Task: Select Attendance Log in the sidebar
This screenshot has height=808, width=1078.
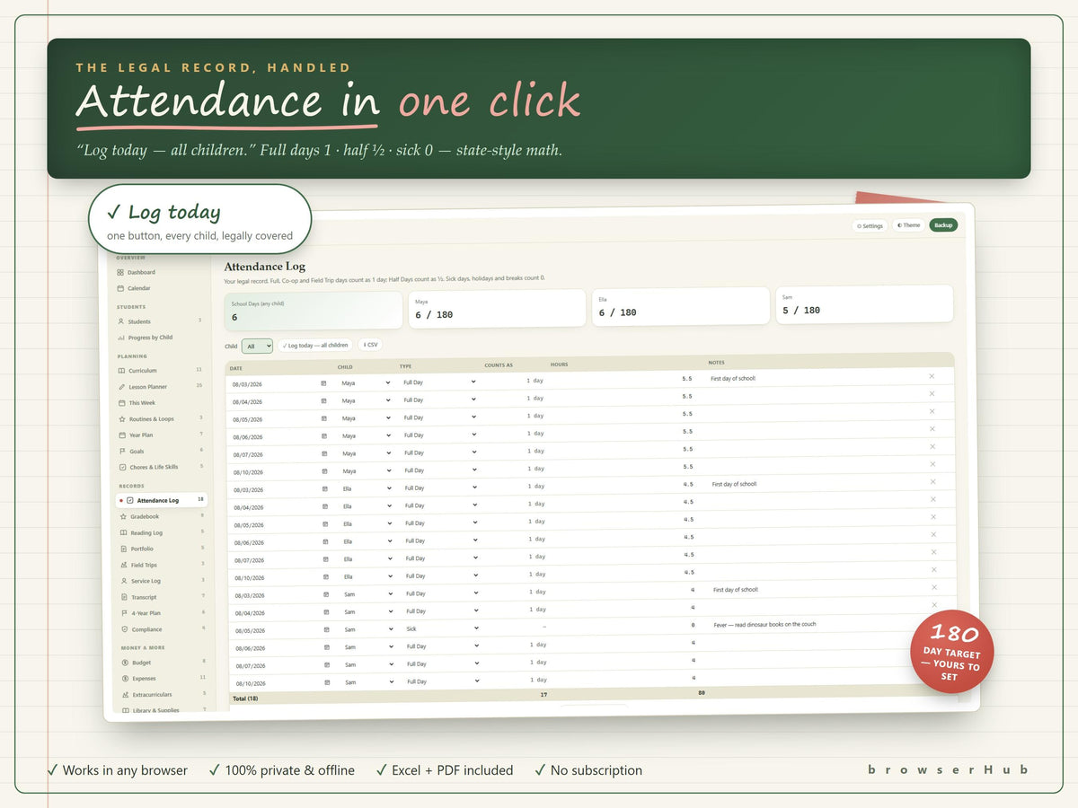Action: 162,500
